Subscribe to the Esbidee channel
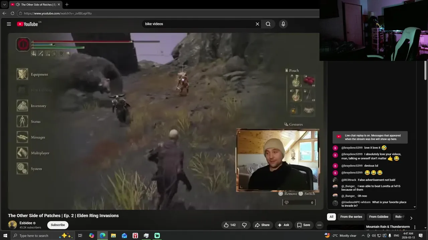This screenshot has height=240, width=428. point(58,225)
